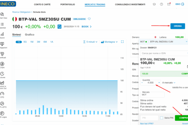Open the help question mark icon

pos(161,5)
